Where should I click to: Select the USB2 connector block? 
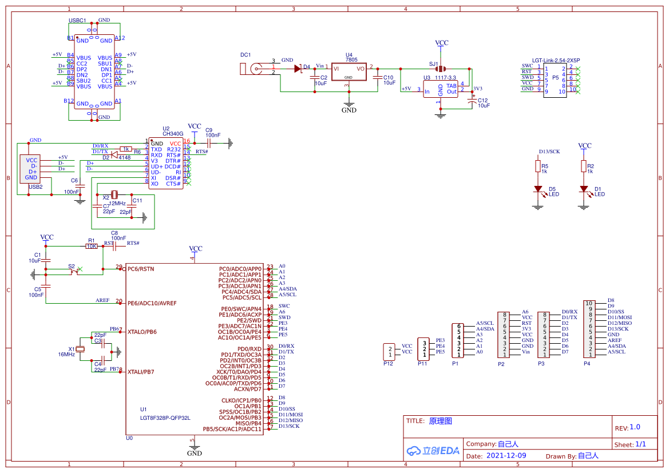coord(30,169)
